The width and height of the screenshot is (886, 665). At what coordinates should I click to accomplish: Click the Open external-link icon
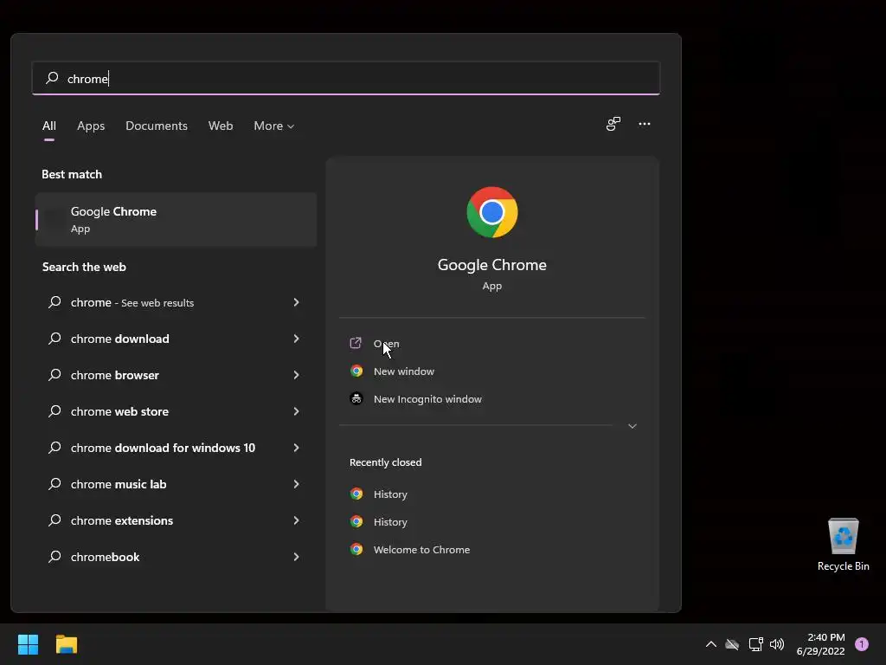356,343
